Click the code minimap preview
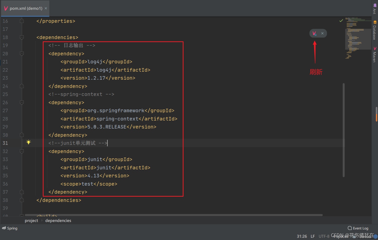This screenshot has height=240, width=378. point(358,38)
